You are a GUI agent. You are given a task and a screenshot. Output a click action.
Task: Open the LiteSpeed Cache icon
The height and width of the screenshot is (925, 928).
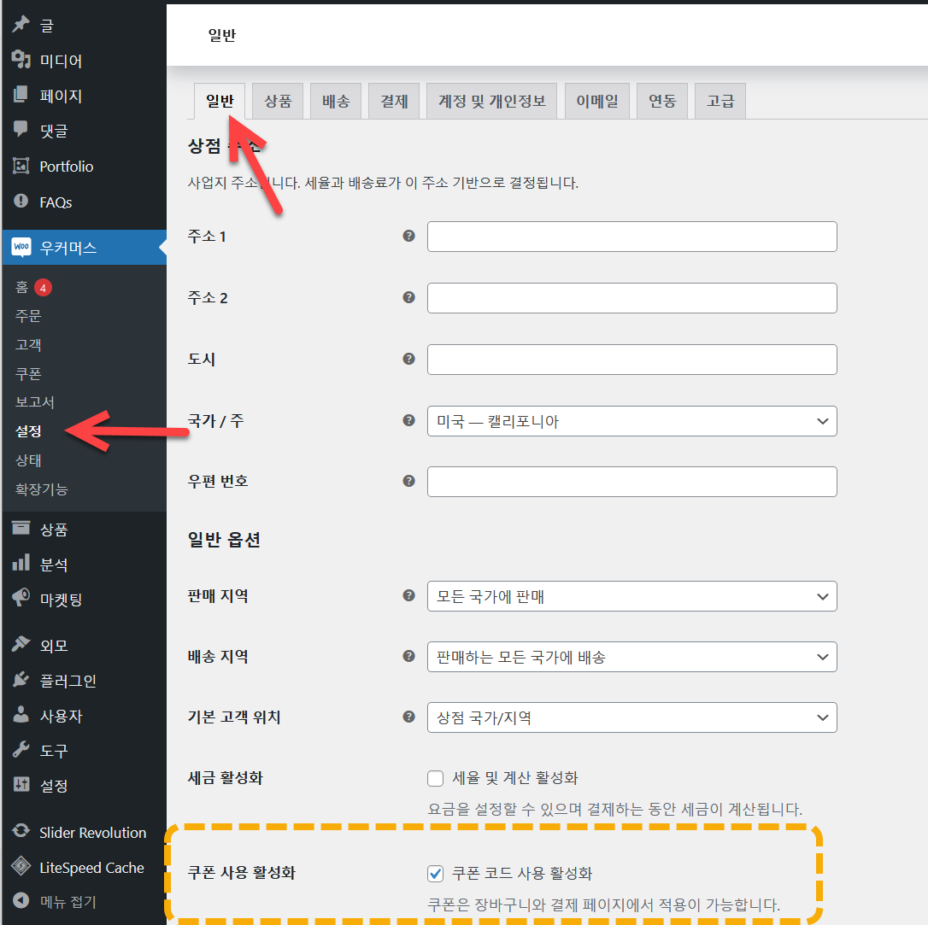22,867
